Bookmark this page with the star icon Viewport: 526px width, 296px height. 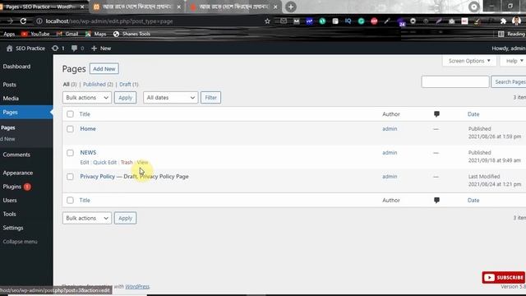267,21
